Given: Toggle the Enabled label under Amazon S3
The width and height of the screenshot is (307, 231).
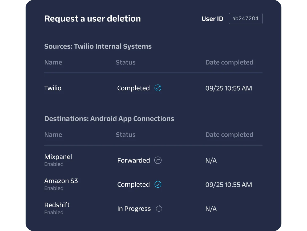Looking at the screenshot, I should coord(54,188).
